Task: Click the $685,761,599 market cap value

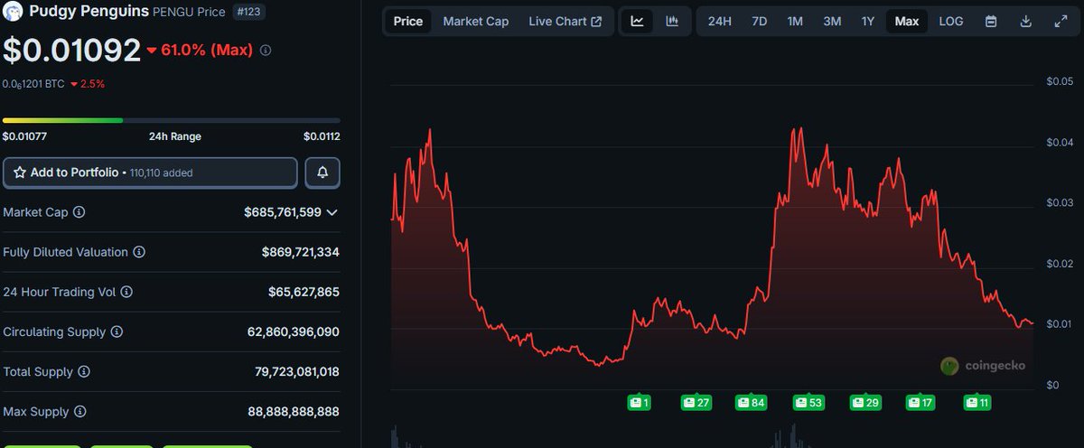Action: click(x=284, y=212)
